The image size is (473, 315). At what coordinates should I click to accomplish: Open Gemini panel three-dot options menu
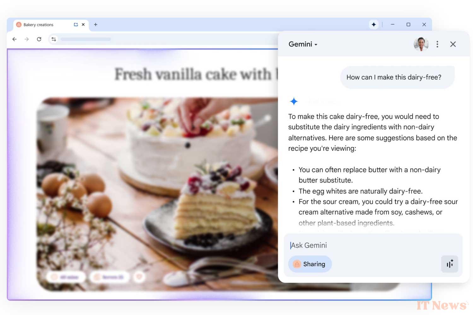[437, 44]
